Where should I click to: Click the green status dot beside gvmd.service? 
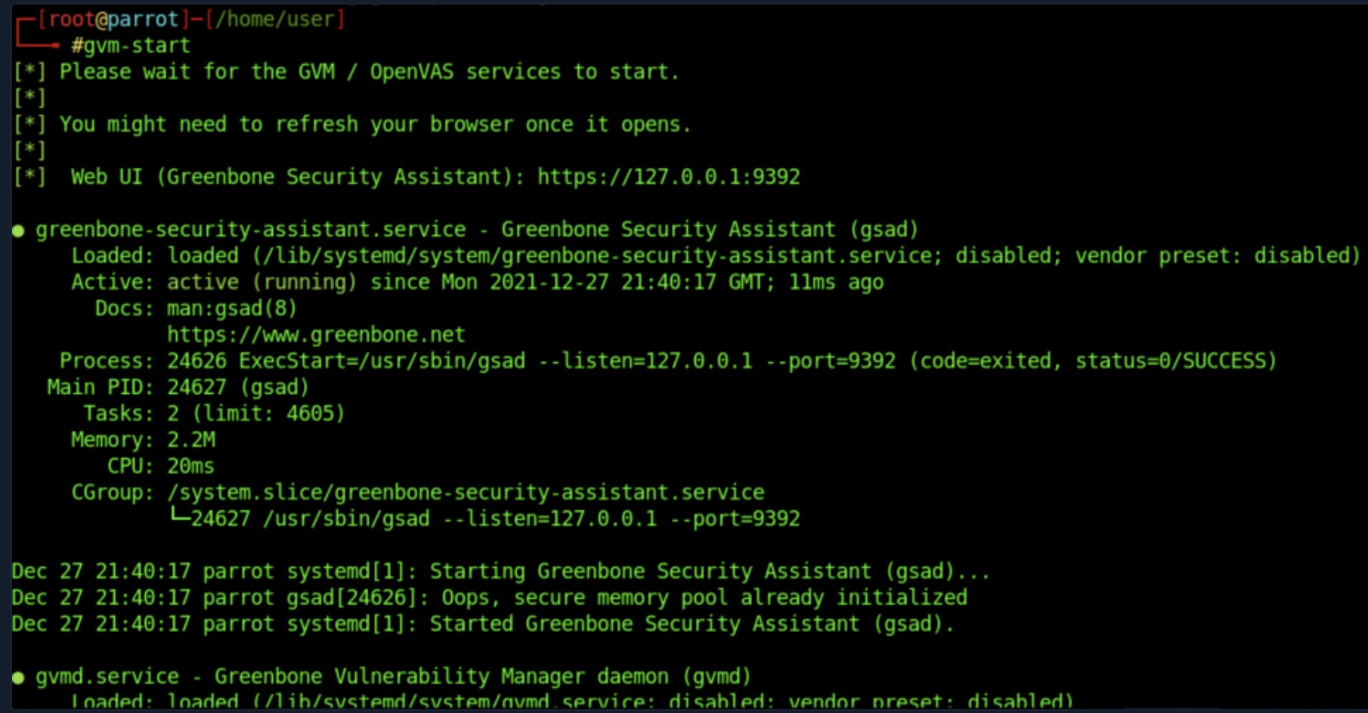click(x=18, y=677)
